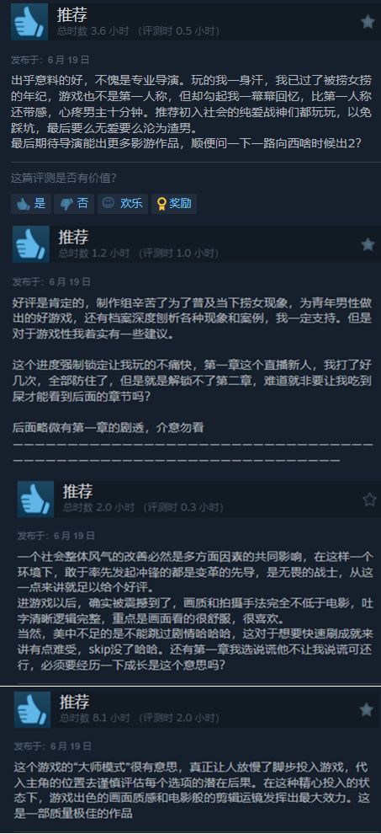The height and width of the screenshot is (834, 381).
Task: Vote 是 on the first review
Action: coord(31,203)
